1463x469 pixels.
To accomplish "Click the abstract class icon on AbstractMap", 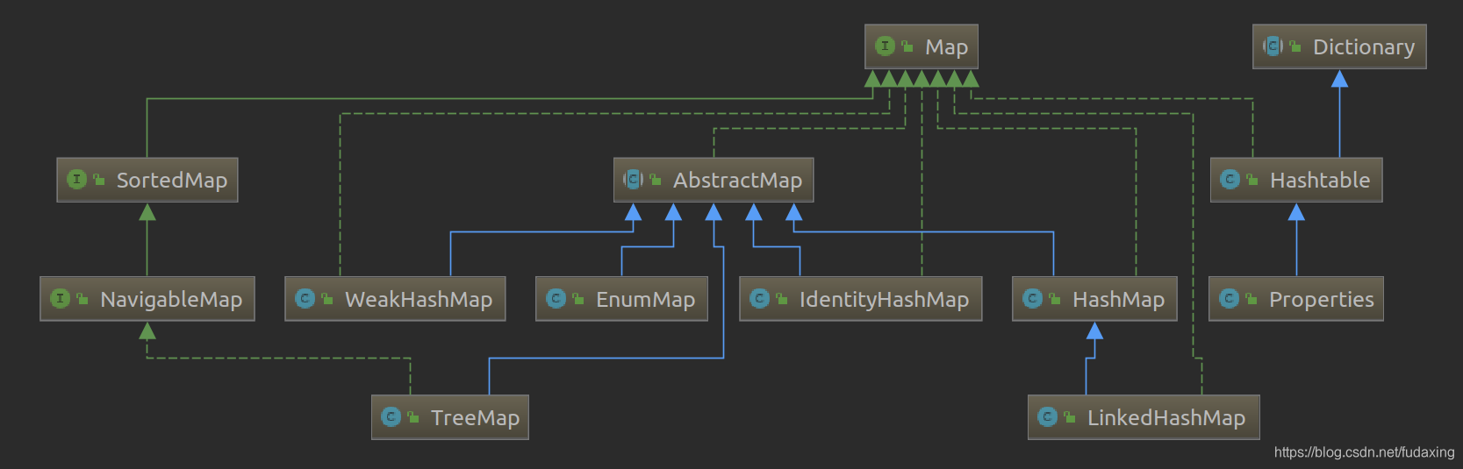I will (633, 179).
